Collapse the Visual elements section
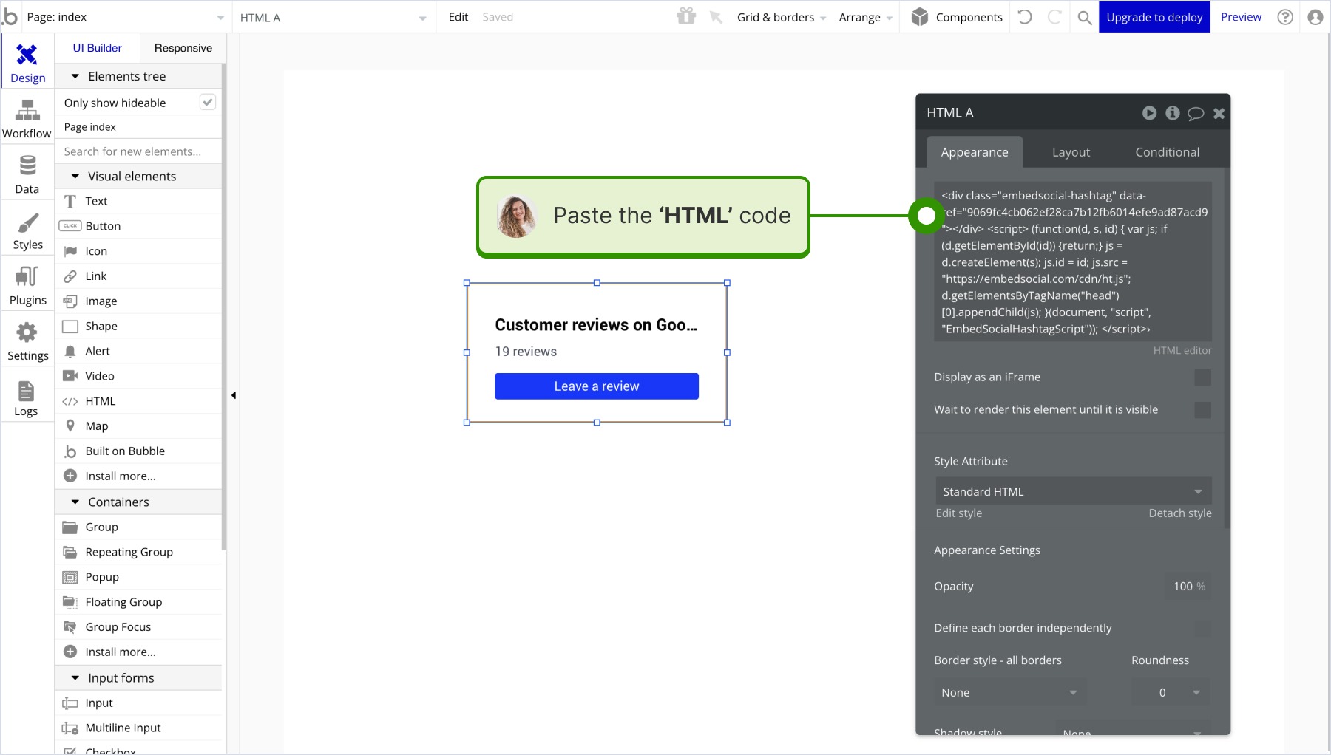Viewport: 1331px width, 755px height. pos(75,176)
